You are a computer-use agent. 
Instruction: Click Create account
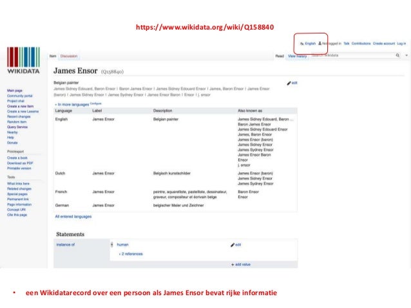point(384,44)
